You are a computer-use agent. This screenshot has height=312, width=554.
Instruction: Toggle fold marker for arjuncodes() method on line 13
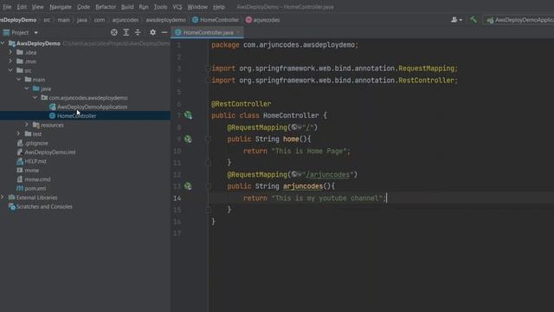click(208, 186)
